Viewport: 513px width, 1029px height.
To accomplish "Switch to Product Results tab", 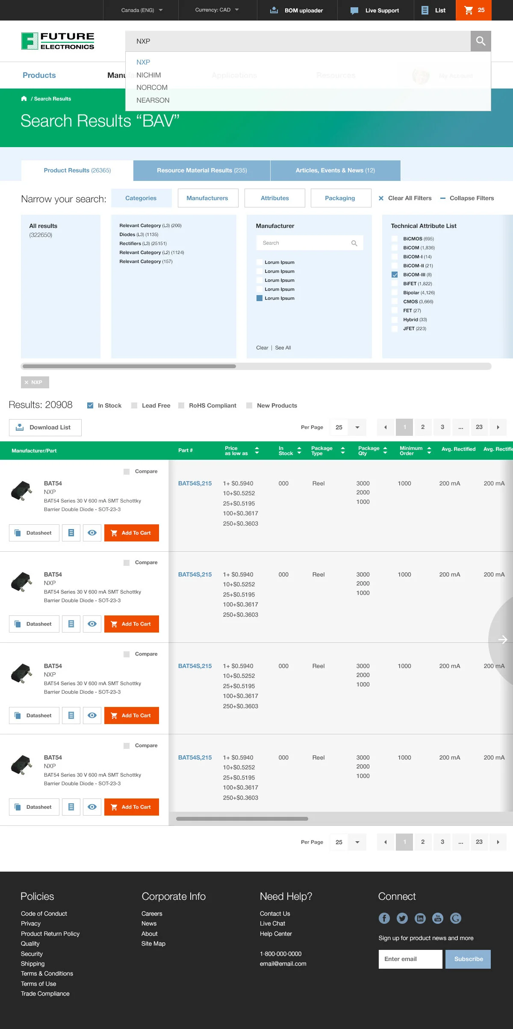I will pos(77,170).
